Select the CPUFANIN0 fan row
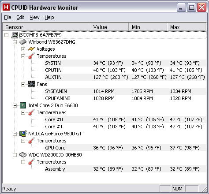The width and height of the screenshot is (209, 194). click(125, 98)
